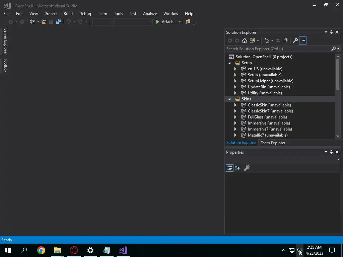343x257 pixels.
Task: Click the Find in Files toolbar icon
Action: click(x=188, y=22)
